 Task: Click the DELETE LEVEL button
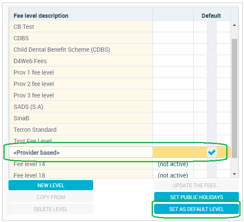[x=51, y=209]
